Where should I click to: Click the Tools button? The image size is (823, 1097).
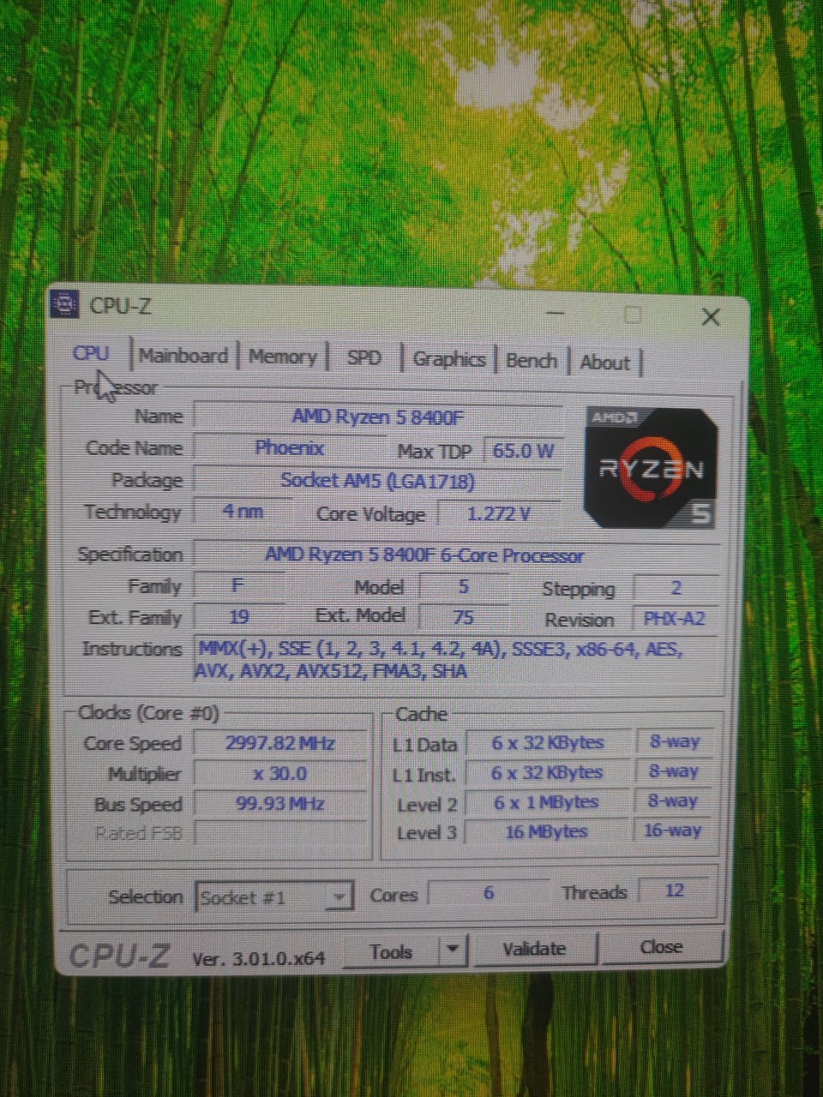[x=391, y=950]
